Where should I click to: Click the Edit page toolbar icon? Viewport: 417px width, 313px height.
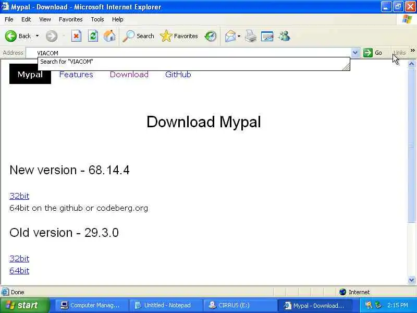[x=267, y=36]
